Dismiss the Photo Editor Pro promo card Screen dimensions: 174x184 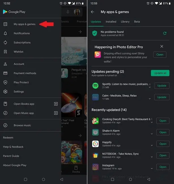point(162,46)
